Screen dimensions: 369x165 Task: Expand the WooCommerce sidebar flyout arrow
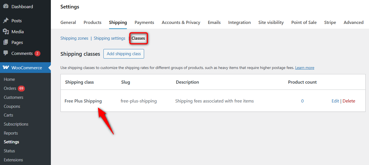point(49,68)
